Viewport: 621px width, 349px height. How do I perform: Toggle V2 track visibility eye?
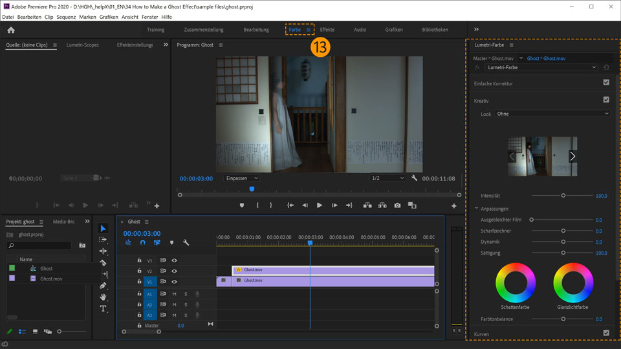pyautogui.click(x=174, y=271)
